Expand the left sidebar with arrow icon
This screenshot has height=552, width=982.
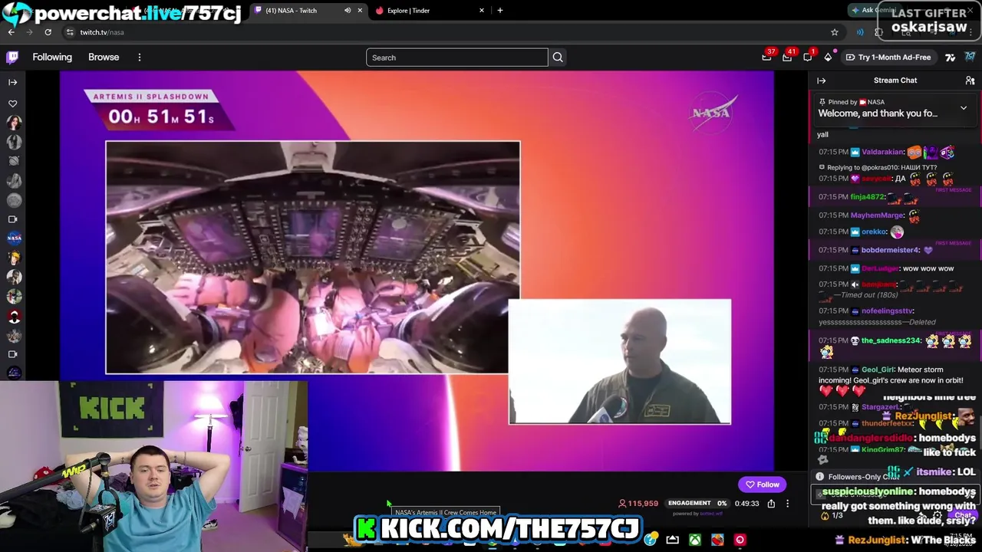(x=12, y=82)
